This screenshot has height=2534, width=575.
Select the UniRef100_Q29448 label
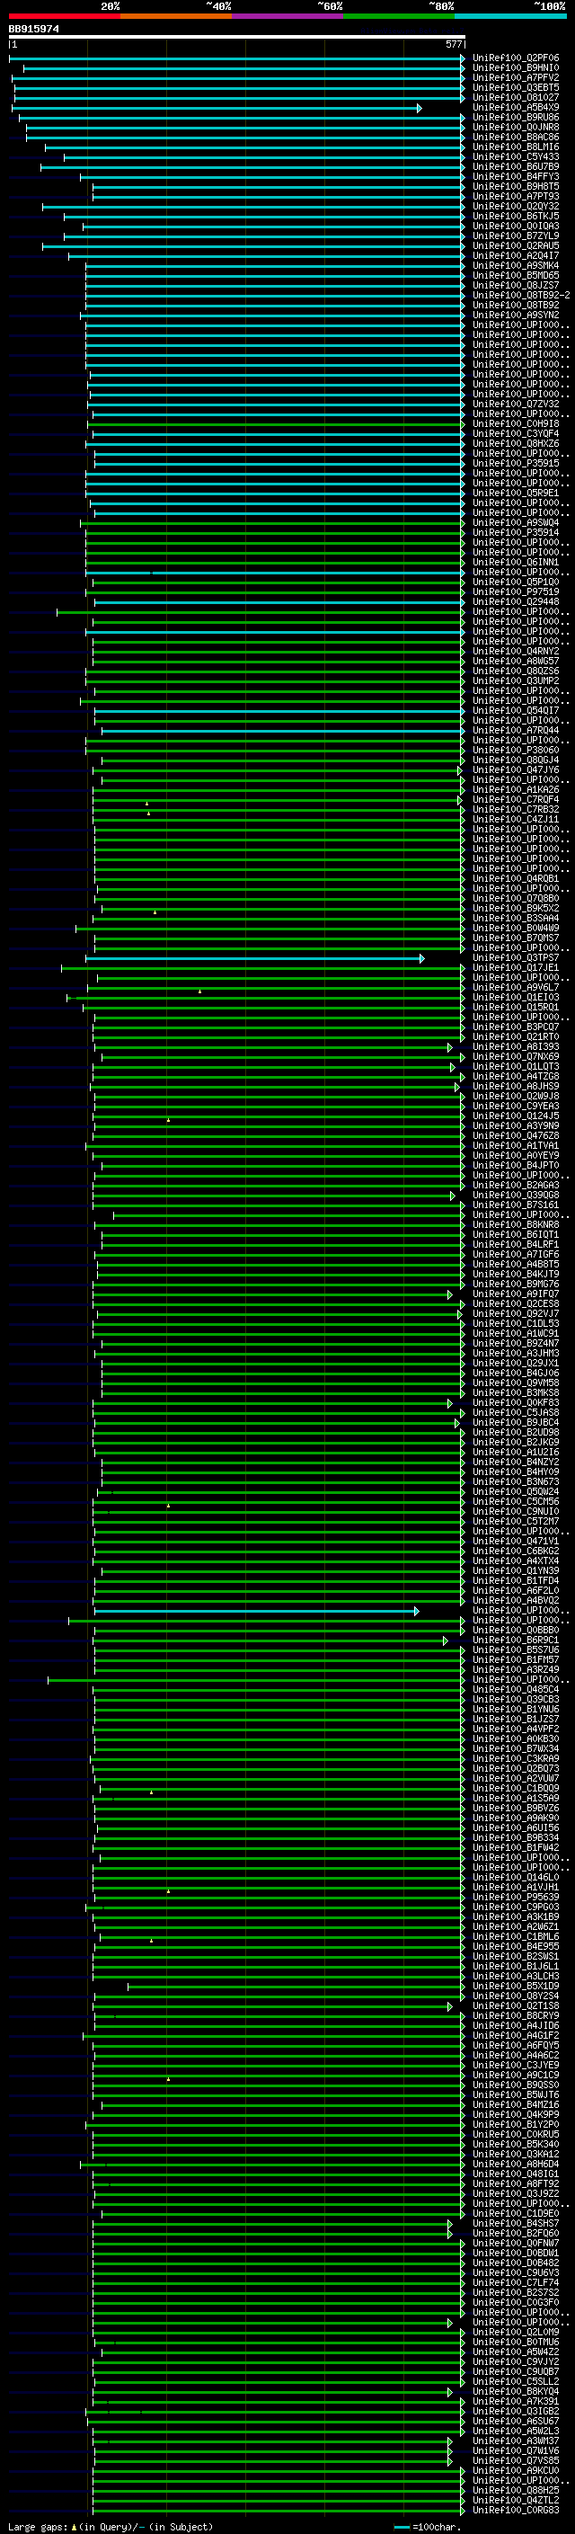516,602
